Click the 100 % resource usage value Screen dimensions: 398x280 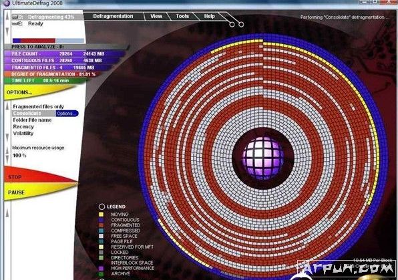[19, 155]
